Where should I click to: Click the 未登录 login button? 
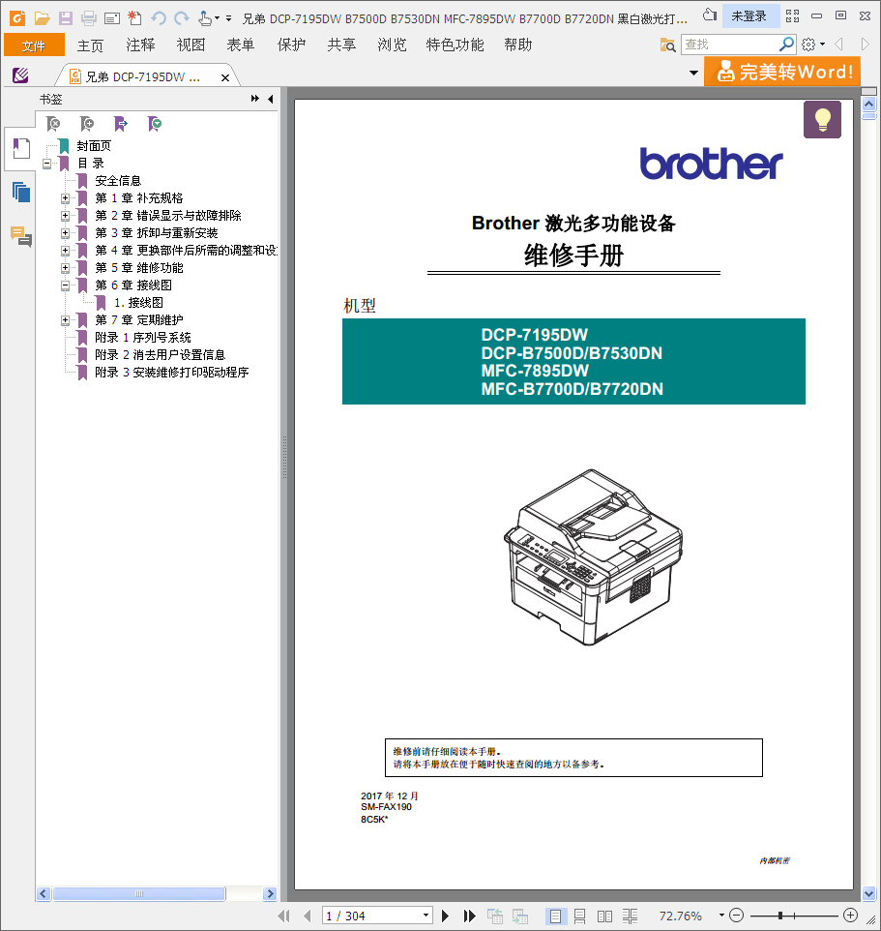(x=749, y=16)
